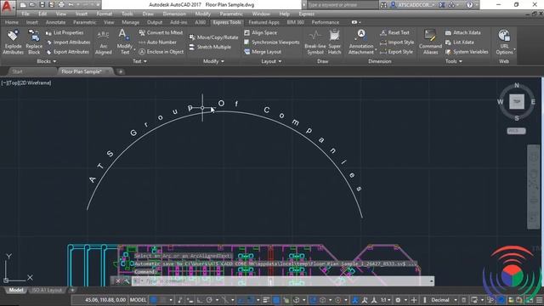Click List Xdata
The height and width of the screenshot is (306, 544).
(460, 42)
